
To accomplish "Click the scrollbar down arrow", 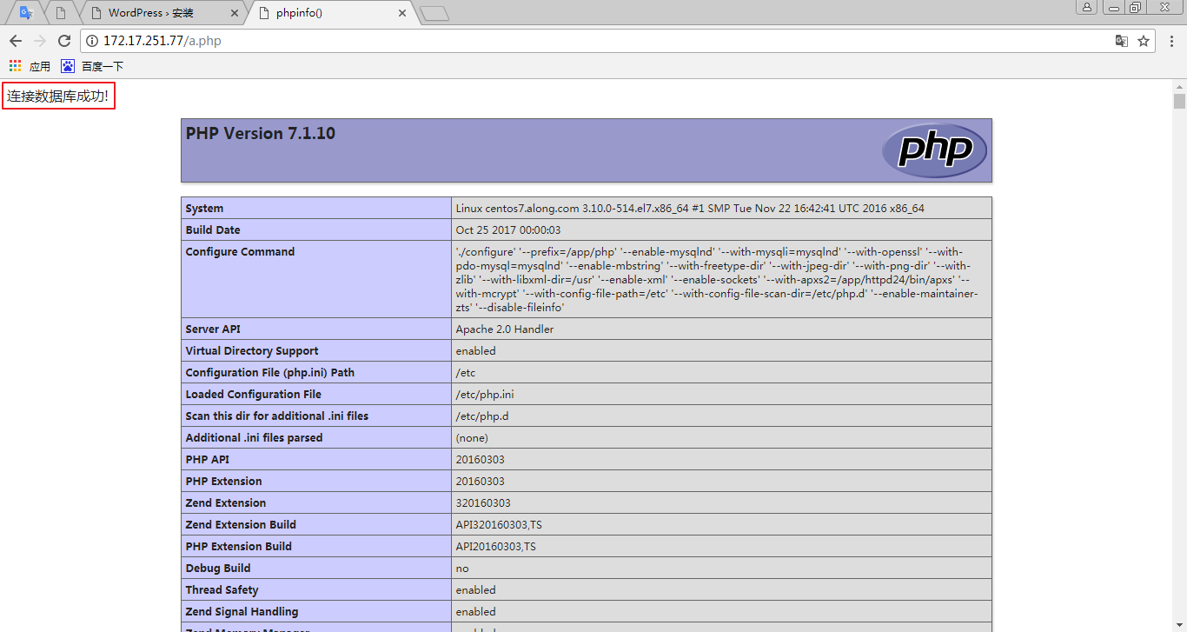I will tap(1179, 625).
